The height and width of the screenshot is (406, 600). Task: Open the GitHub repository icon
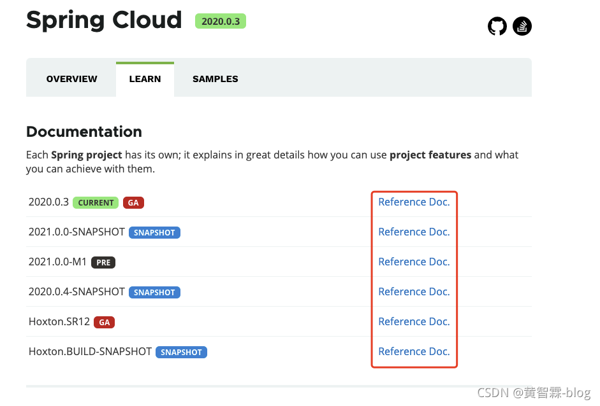(497, 26)
